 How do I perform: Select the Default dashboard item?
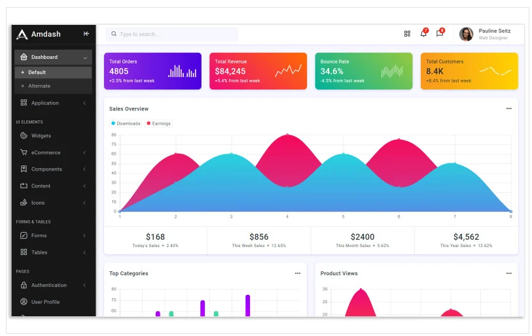tap(37, 73)
